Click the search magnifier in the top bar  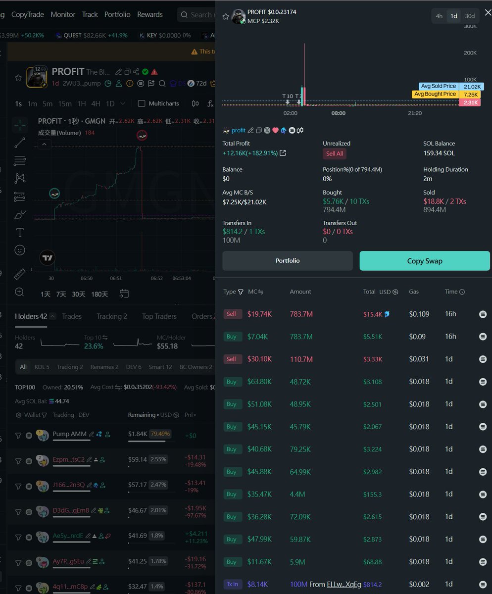point(184,14)
